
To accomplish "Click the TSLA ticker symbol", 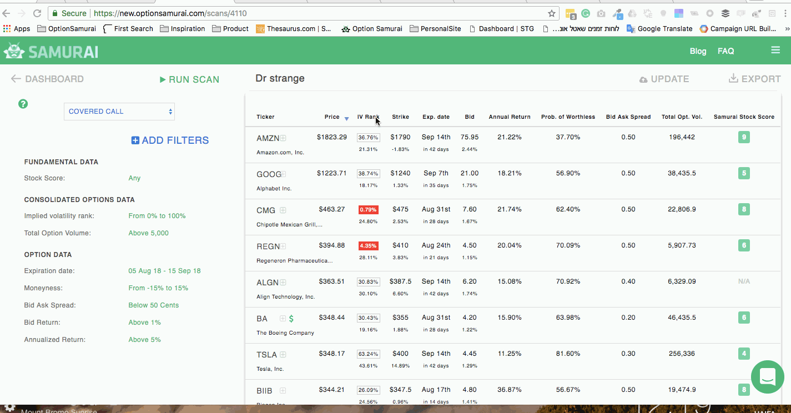I will pos(266,355).
